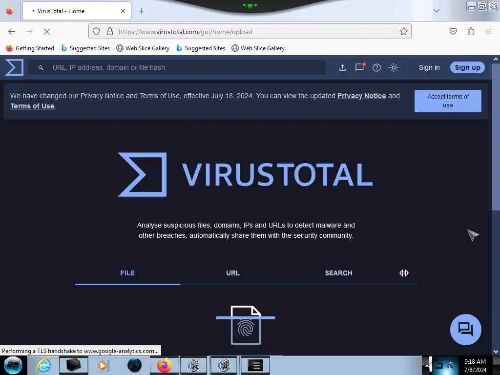The height and width of the screenshot is (375, 500).
Task: Click the padlock site information icon
Action: point(110,31)
